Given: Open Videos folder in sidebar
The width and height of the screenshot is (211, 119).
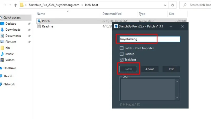Looking at the screenshot, I should 10,60.
